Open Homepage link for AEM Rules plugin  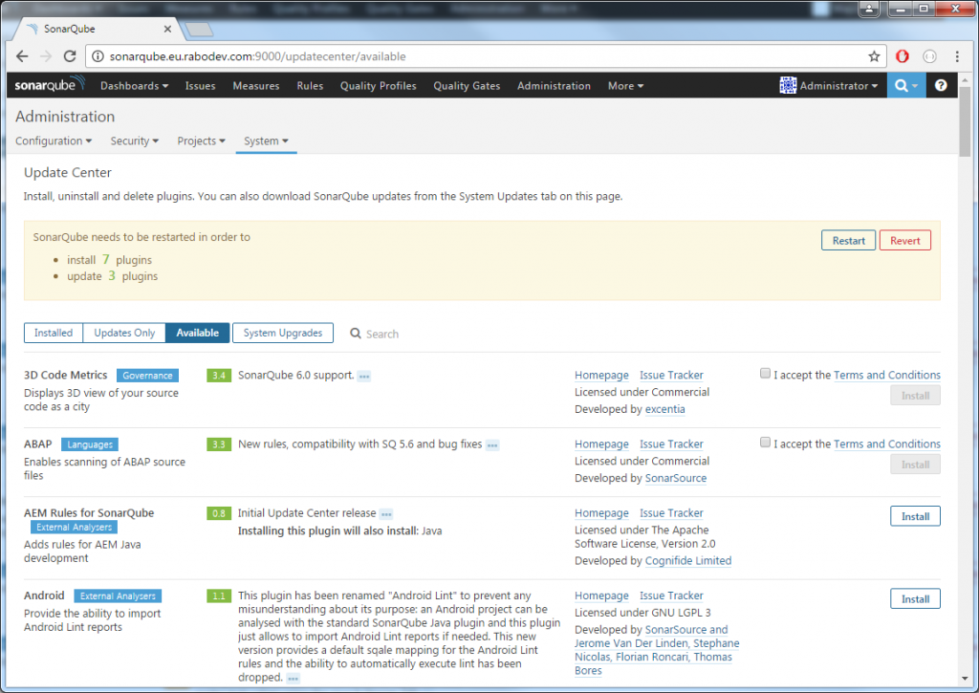(601, 513)
